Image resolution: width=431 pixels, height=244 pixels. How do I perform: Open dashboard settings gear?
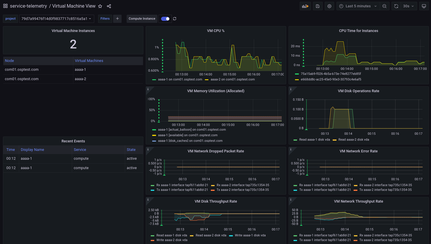pyautogui.click(x=329, y=6)
